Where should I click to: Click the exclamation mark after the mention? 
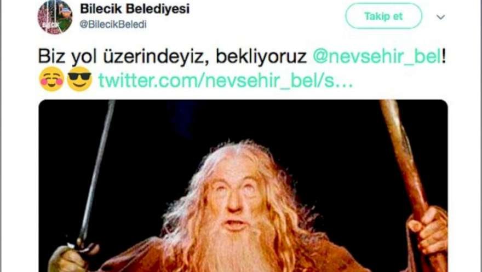click(x=444, y=56)
